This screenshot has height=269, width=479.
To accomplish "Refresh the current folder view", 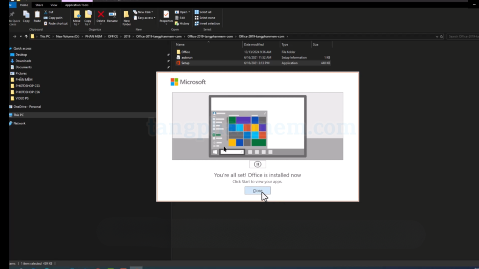I will tap(442, 36).
